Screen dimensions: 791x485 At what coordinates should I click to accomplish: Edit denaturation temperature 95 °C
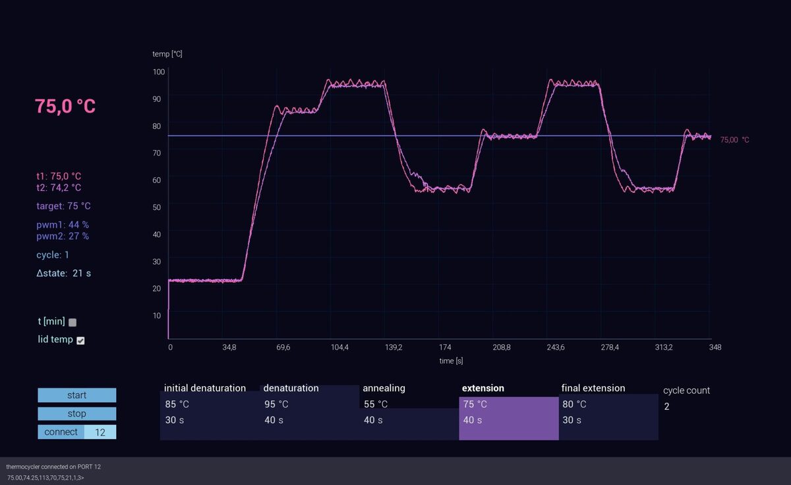276,404
